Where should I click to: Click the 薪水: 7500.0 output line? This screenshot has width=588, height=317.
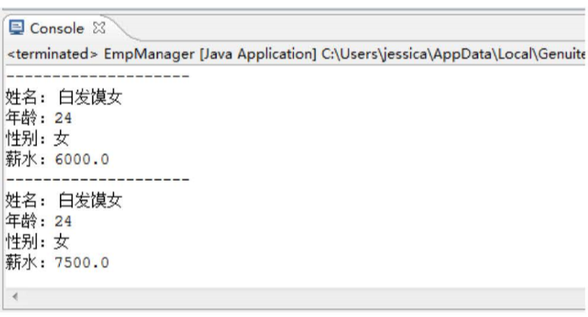[57, 263]
